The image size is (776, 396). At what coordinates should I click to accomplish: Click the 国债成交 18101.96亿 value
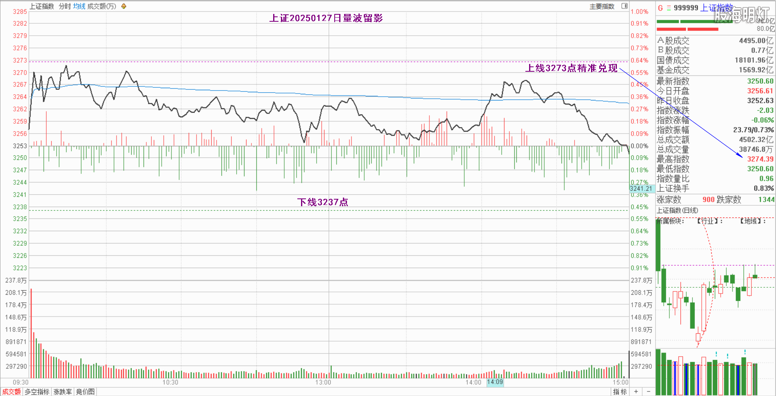[754, 60]
